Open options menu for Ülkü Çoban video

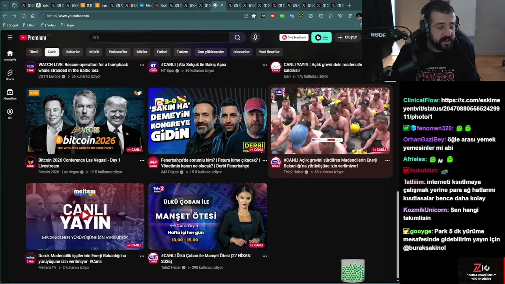click(x=265, y=256)
